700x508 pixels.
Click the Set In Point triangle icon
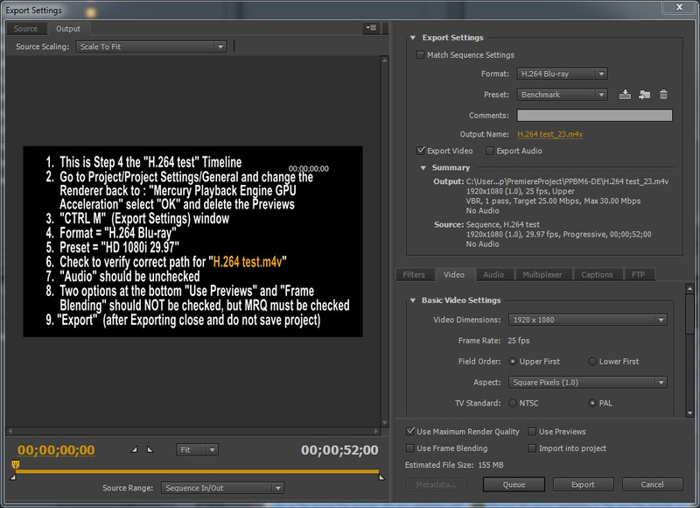tap(134, 450)
